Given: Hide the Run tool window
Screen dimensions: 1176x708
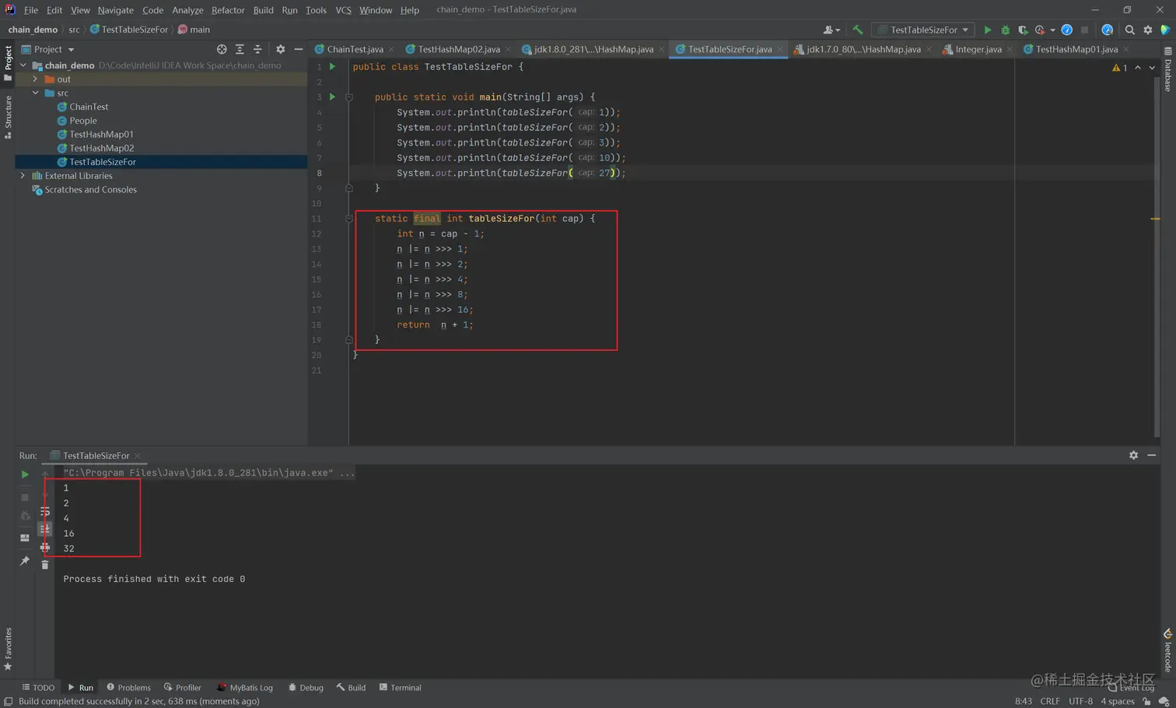Looking at the screenshot, I should point(1151,455).
